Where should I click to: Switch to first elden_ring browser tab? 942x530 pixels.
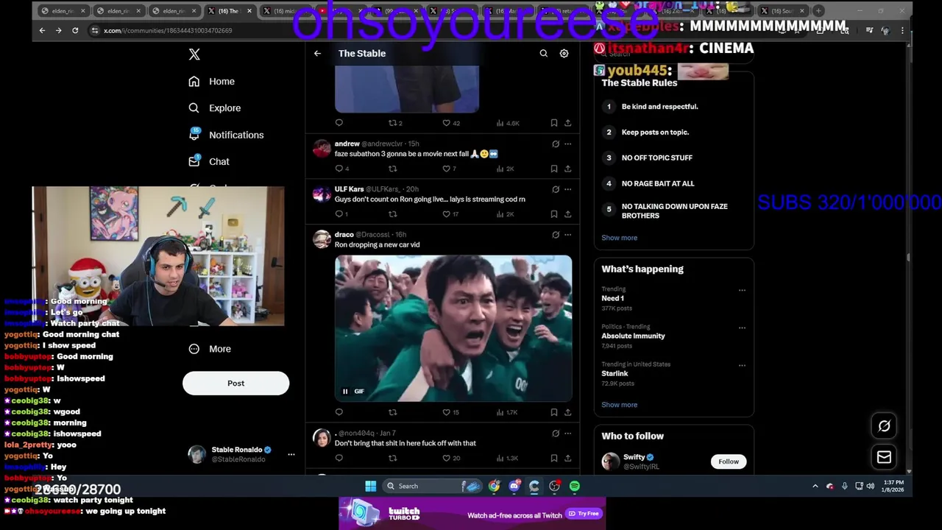(x=62, y=11)
